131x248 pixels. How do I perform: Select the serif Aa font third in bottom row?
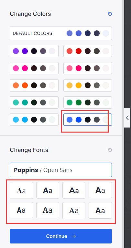tap(74, 211)
